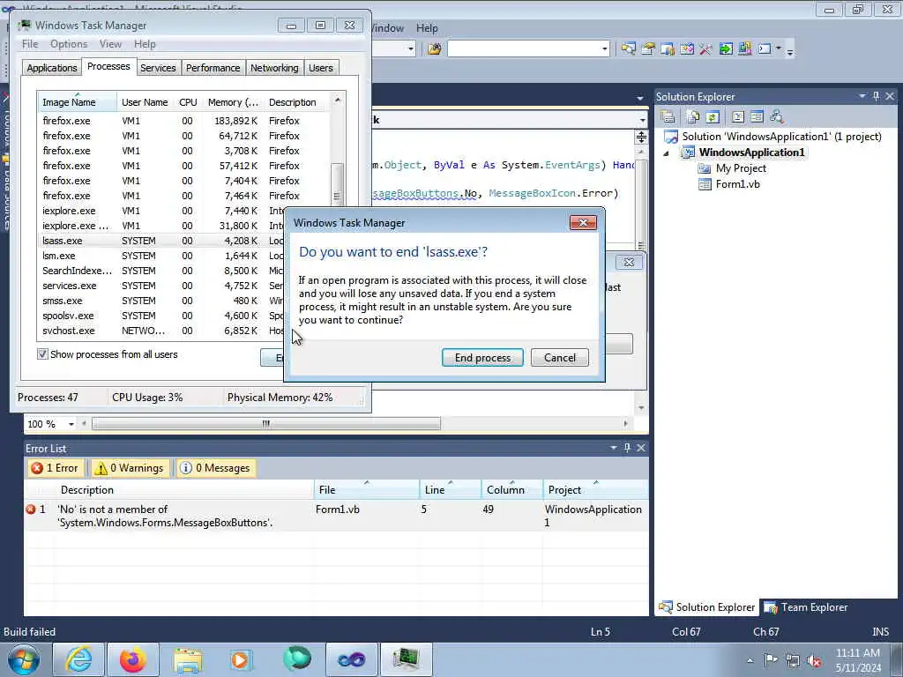Select Form1.vb in Solution Explorer
Image resolution: width=903 pixels, height=677 pixels.
tap(737, 184)
